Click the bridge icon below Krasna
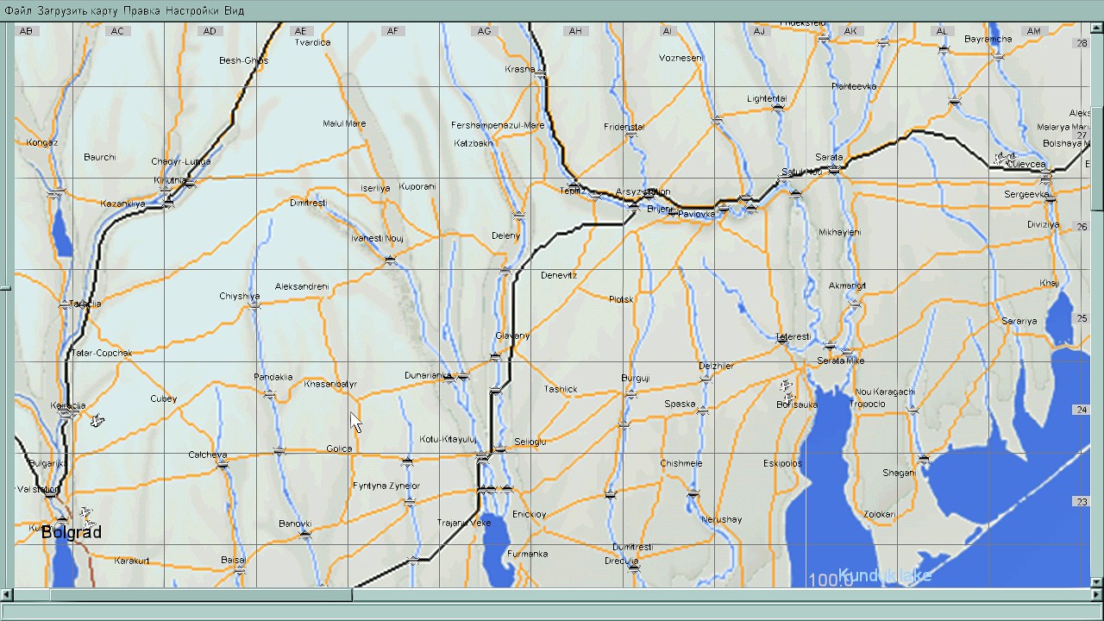Image resolution: width=1104 pixels, height=621 pixels. (x=541, y=76)
